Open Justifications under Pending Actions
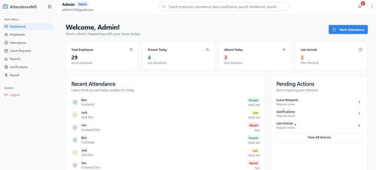The height and width of the screenshot is (170, 376). [319, 114]
